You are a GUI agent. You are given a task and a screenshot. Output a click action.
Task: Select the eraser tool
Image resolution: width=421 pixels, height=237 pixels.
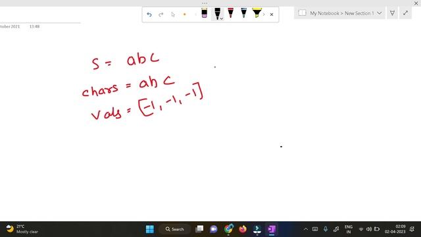click(205, 13)
